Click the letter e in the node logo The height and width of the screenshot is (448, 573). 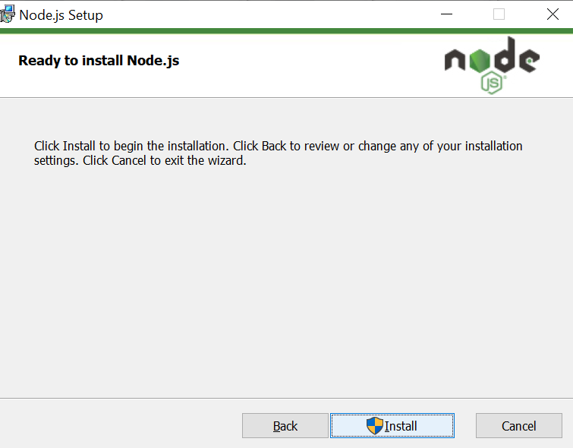coord(529,60)
